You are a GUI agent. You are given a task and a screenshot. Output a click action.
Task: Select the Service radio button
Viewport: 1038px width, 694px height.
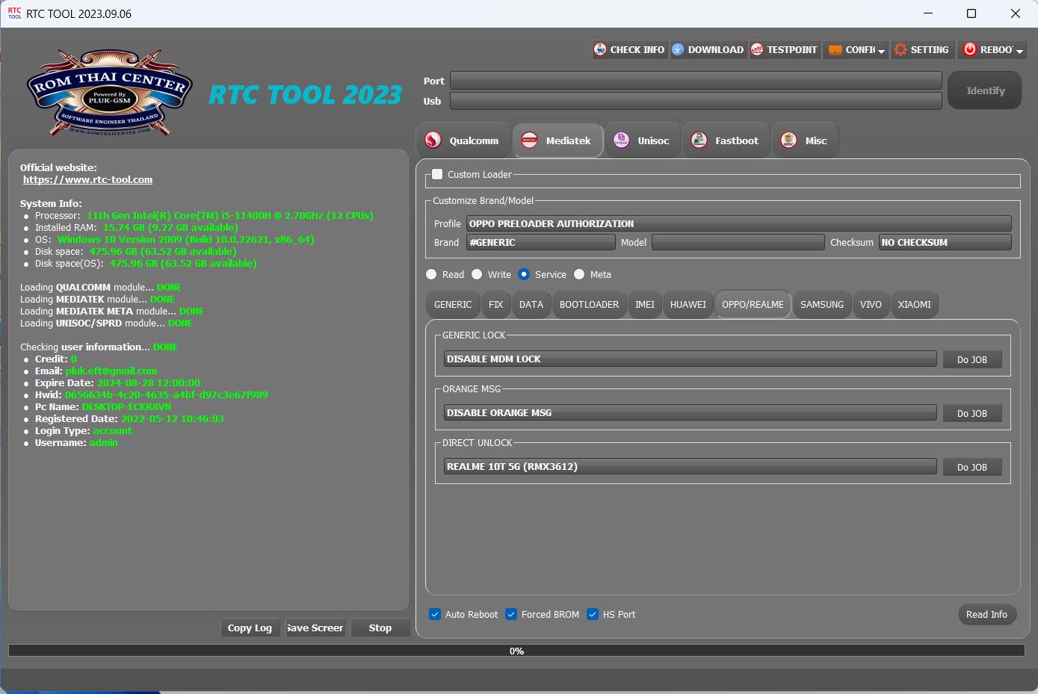[524, 274]
